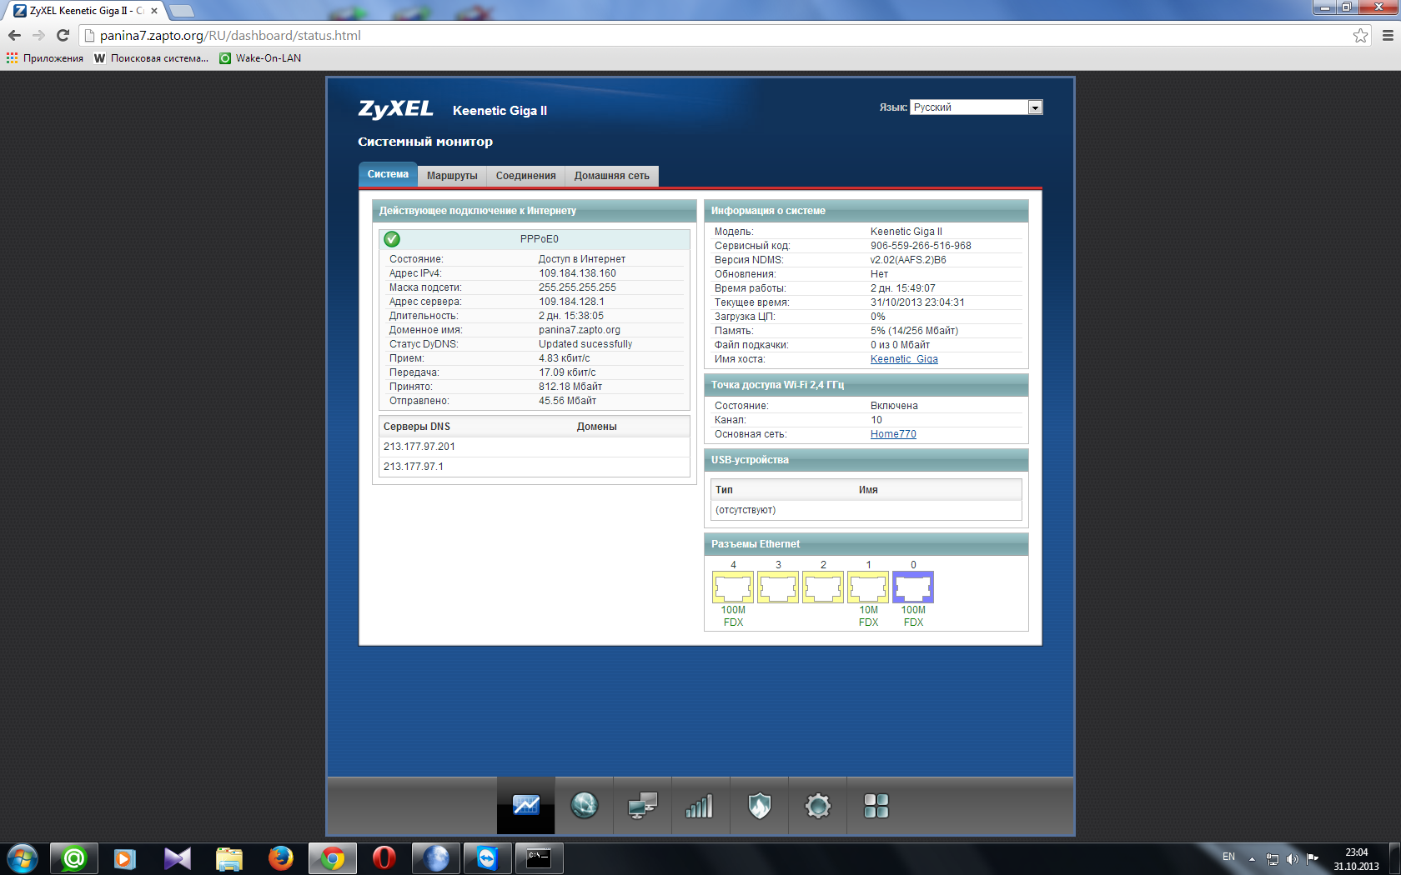Click the NDMS version v2.02(AAFS.2)B6
This screenshot has width=1401, height=875.
(908, 260)
